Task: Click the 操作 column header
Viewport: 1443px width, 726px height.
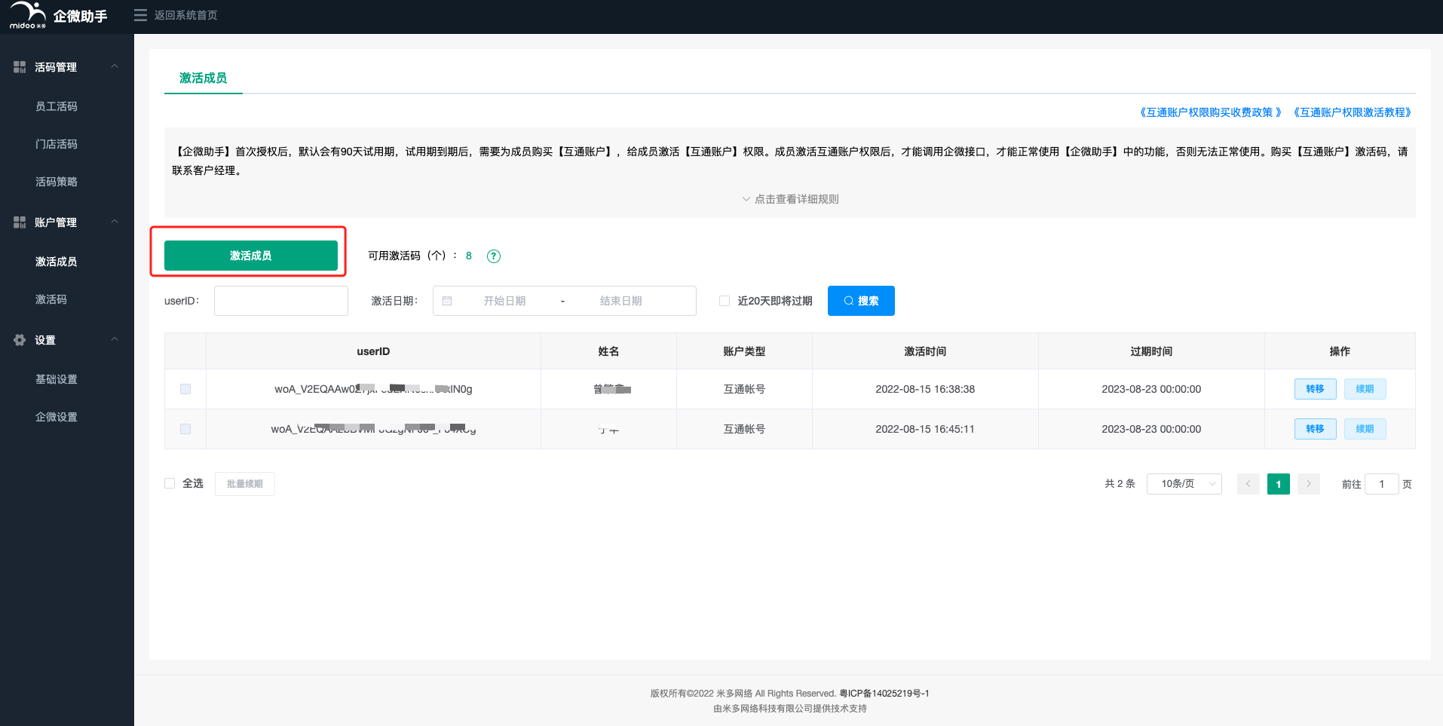Action: [1340, 351]
